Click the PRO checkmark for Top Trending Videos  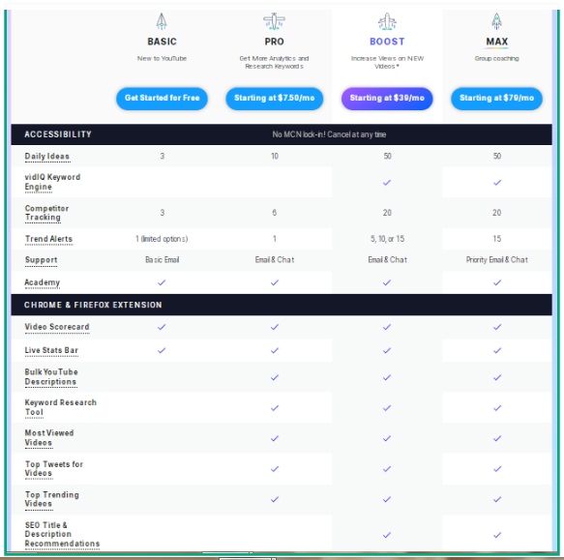pos(275,500)
